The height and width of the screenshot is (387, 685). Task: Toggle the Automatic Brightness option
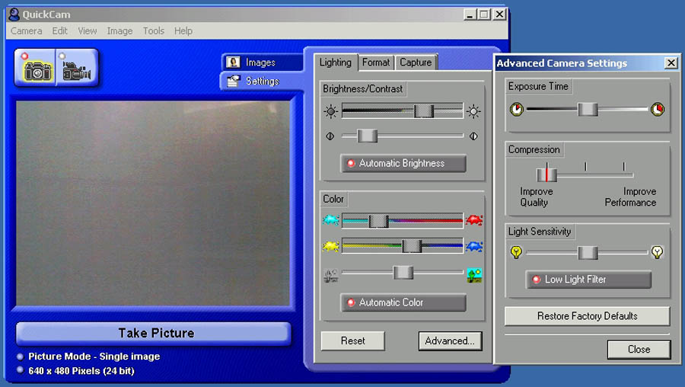(403, 163)
